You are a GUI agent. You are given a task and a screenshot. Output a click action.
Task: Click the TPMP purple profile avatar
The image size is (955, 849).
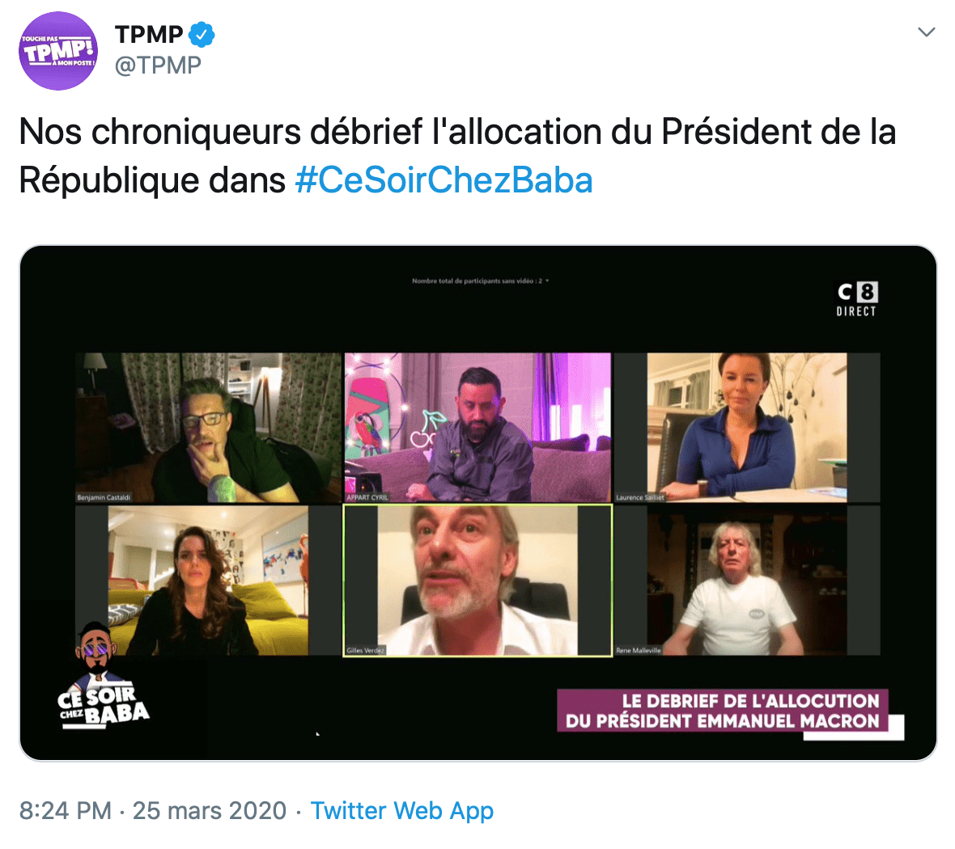coord(57,50)
